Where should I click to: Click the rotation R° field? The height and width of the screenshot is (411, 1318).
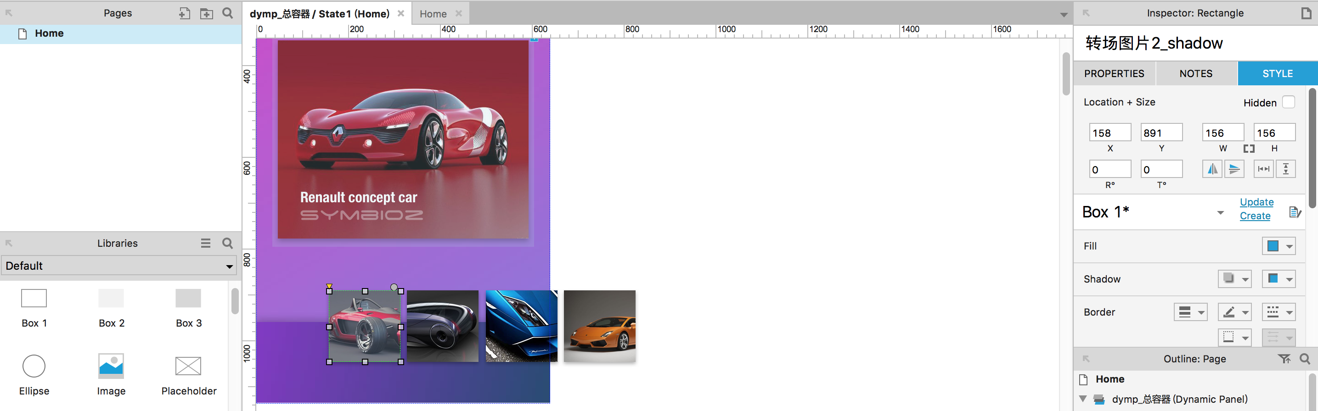pyautogui.click(x=1110, y=169)
